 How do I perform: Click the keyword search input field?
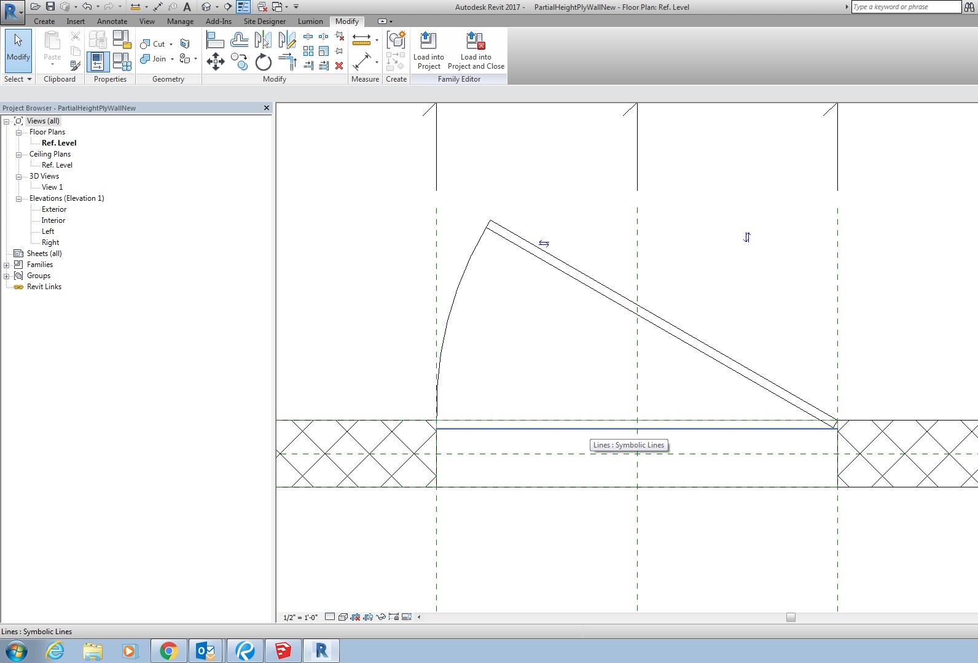point(905,7)
